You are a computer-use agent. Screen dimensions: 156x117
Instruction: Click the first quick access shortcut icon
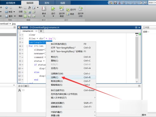click(111, 2)
